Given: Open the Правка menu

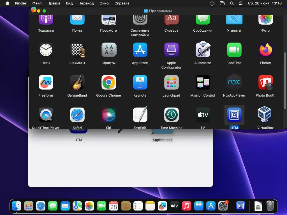Looking at the screenshot, I should coord(54,3).
